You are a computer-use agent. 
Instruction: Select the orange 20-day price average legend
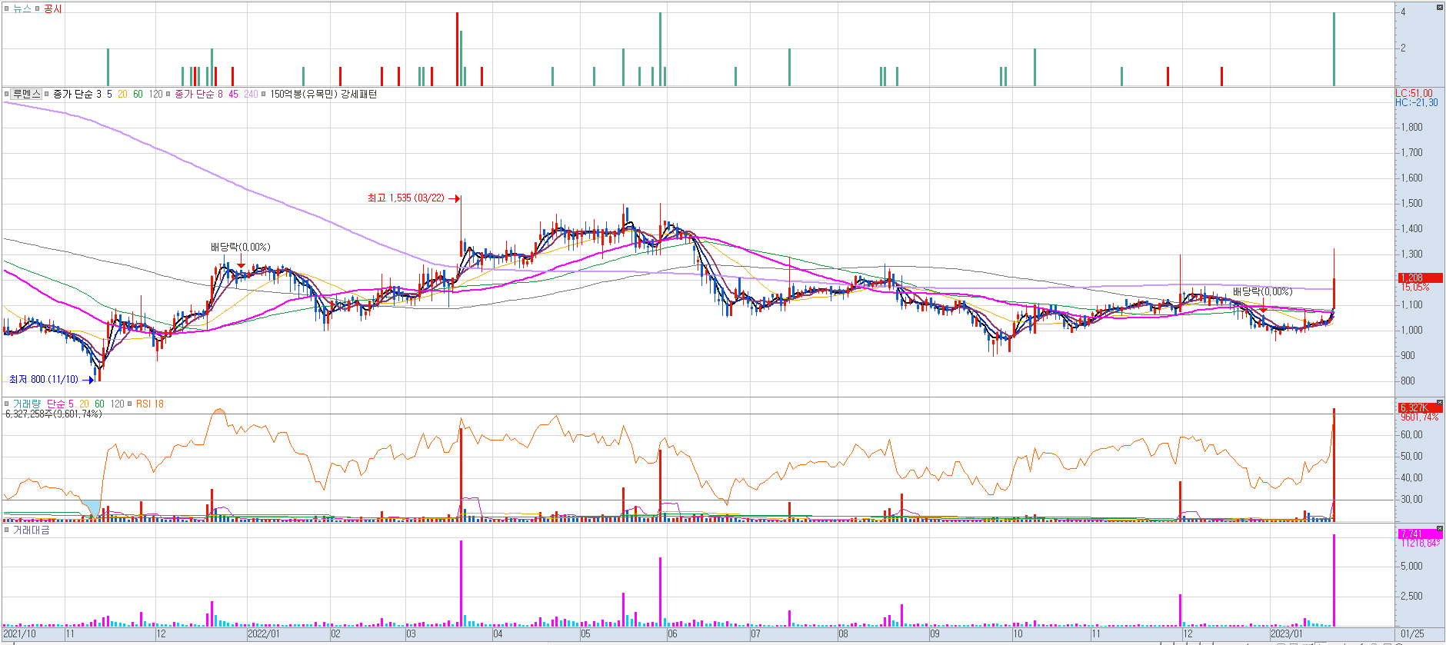click(122, 94)
